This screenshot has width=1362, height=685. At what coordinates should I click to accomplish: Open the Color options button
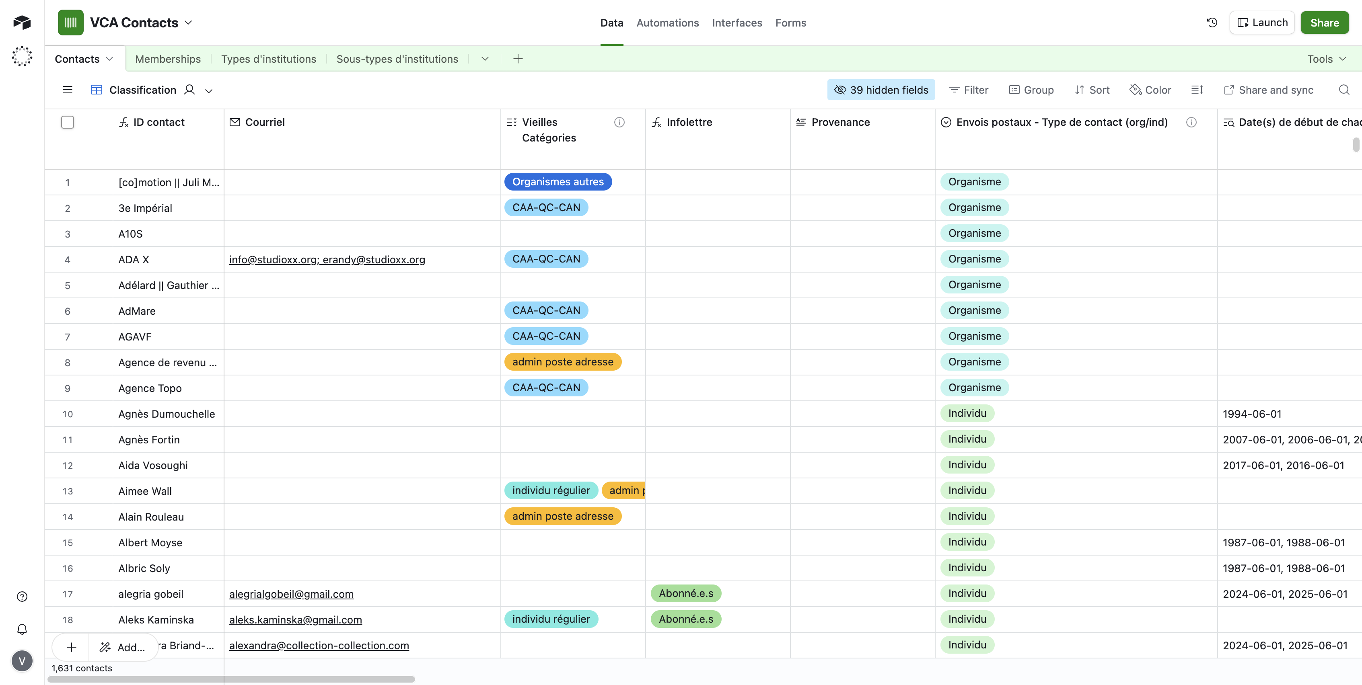[1150, 90]
